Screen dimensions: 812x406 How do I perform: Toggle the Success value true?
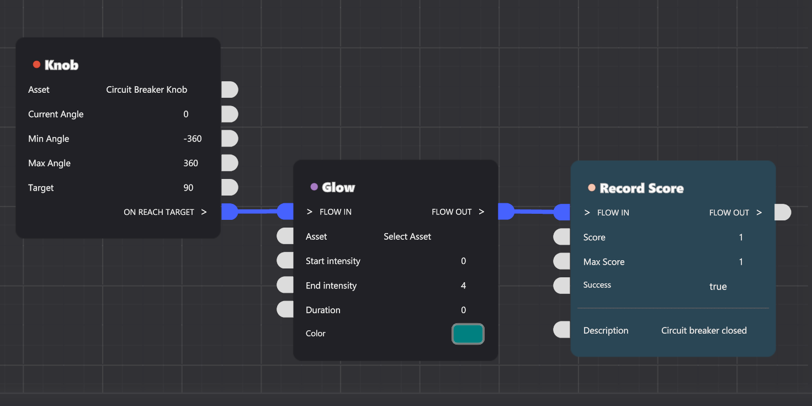[718, 287]
